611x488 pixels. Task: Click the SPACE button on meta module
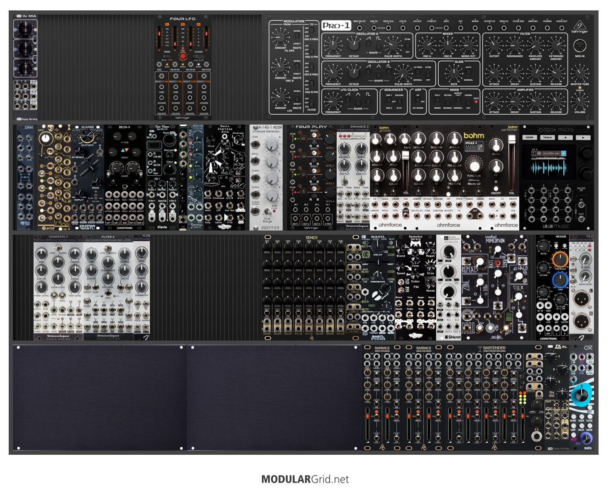coord(573,416)
